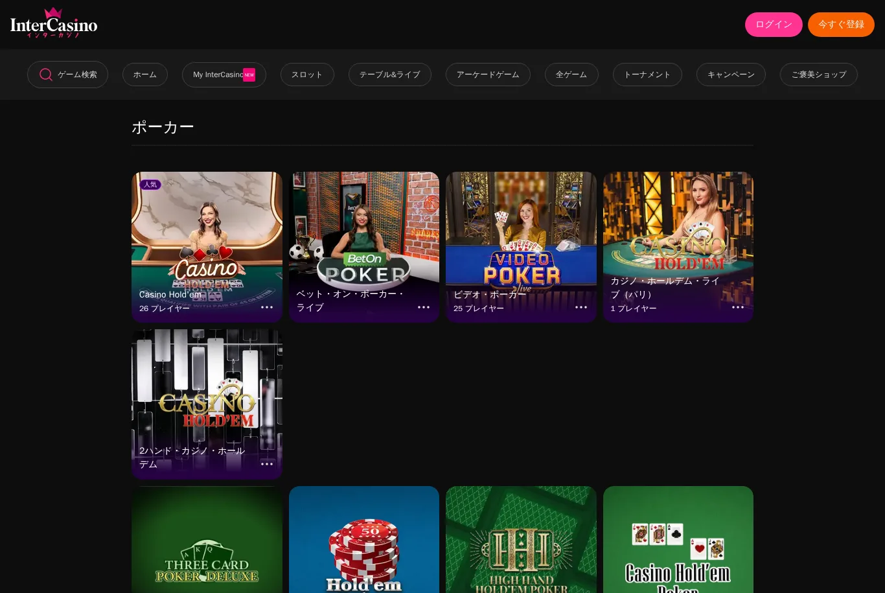Open the Hold'em red chips game

(364, 539)
